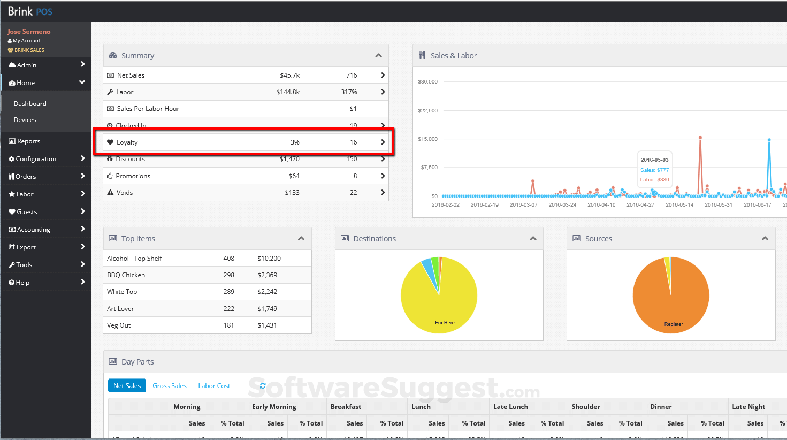This screenshot has height=440, width=787.
Task: Collapse the Sources panel
Action: point(765,239)
